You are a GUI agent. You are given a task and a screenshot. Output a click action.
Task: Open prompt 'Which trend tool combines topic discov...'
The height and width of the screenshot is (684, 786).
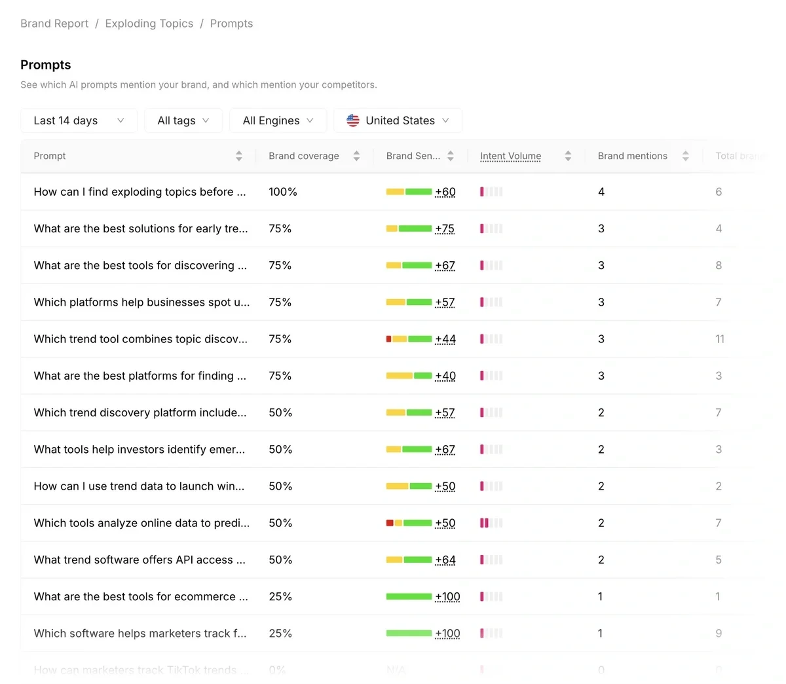click(x=141, y=339)
